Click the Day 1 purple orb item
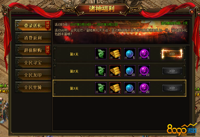The image size is (200, 137). coord(144,54)
